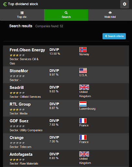Open the Watchlist tab
The image size is (132, 167).
110,15
